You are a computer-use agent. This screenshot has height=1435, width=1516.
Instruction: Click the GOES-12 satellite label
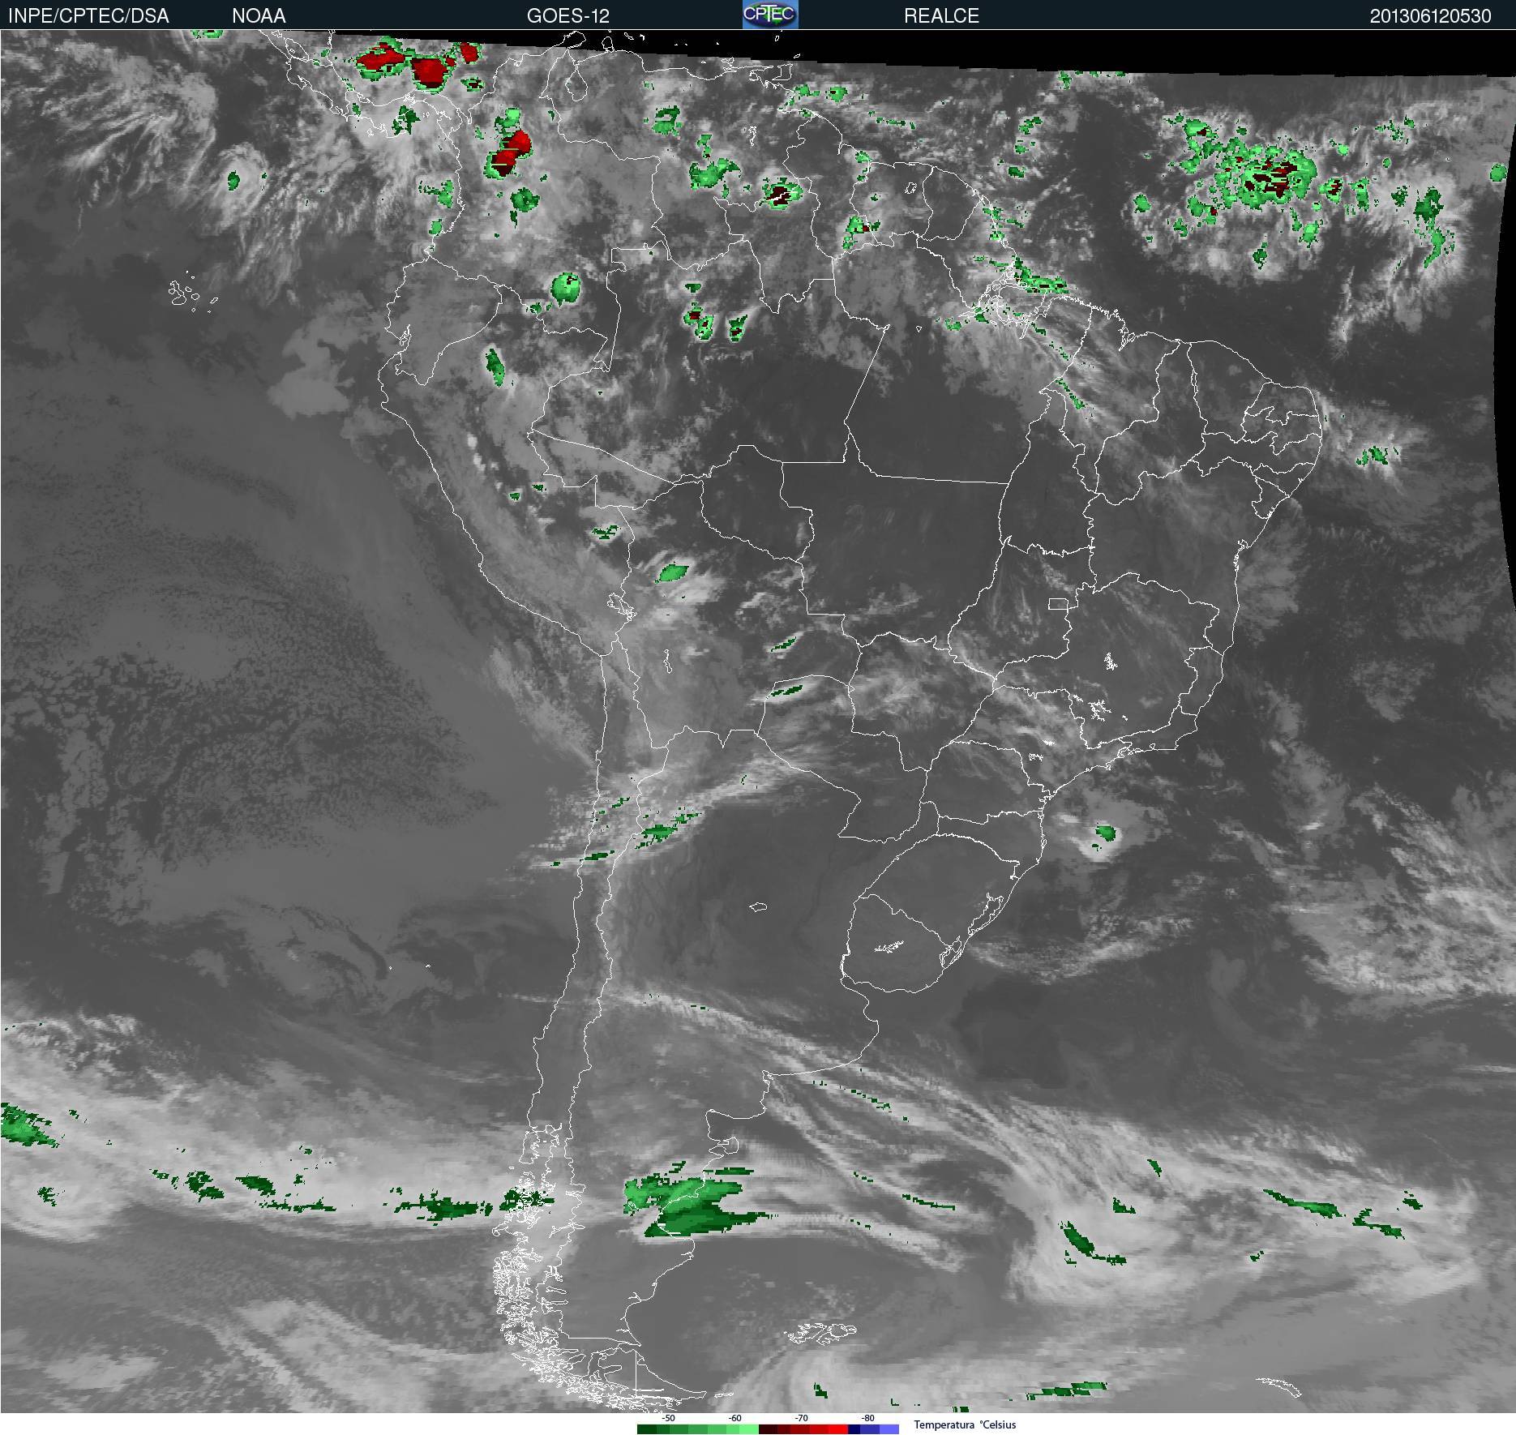click(x=567, y=15)
